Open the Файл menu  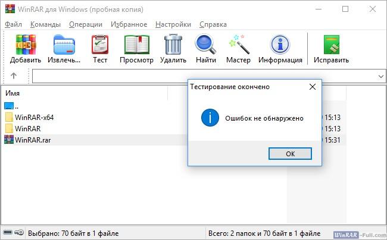coord(13,24)
